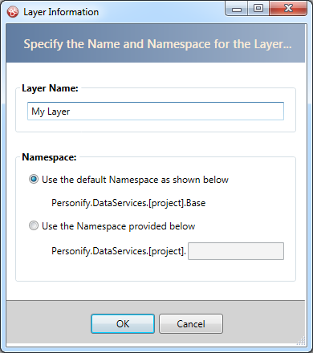Click the window resize grip corner

[x=301, y=340]
